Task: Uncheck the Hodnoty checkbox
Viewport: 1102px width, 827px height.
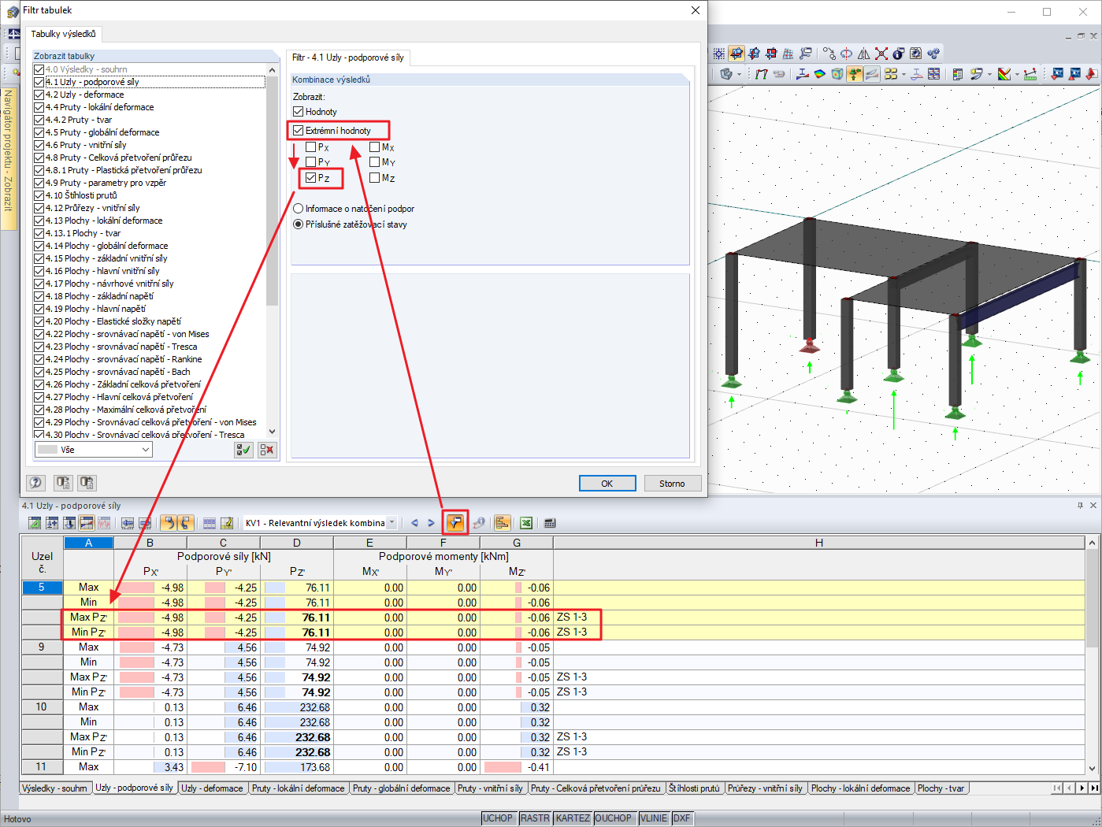Action: click(x=298, y=112)
